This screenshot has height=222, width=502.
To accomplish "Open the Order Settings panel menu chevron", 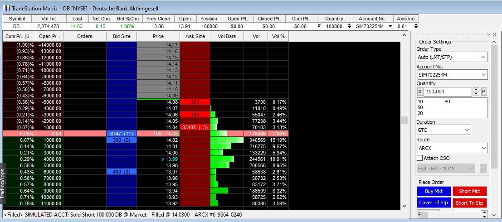I will (488, 34).
